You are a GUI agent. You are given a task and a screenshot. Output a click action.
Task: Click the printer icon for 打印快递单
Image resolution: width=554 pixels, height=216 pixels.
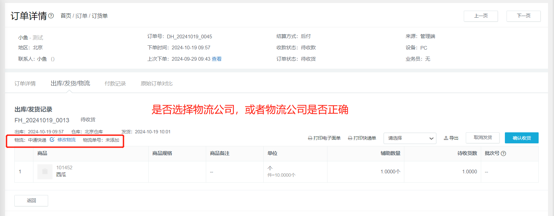350,138
